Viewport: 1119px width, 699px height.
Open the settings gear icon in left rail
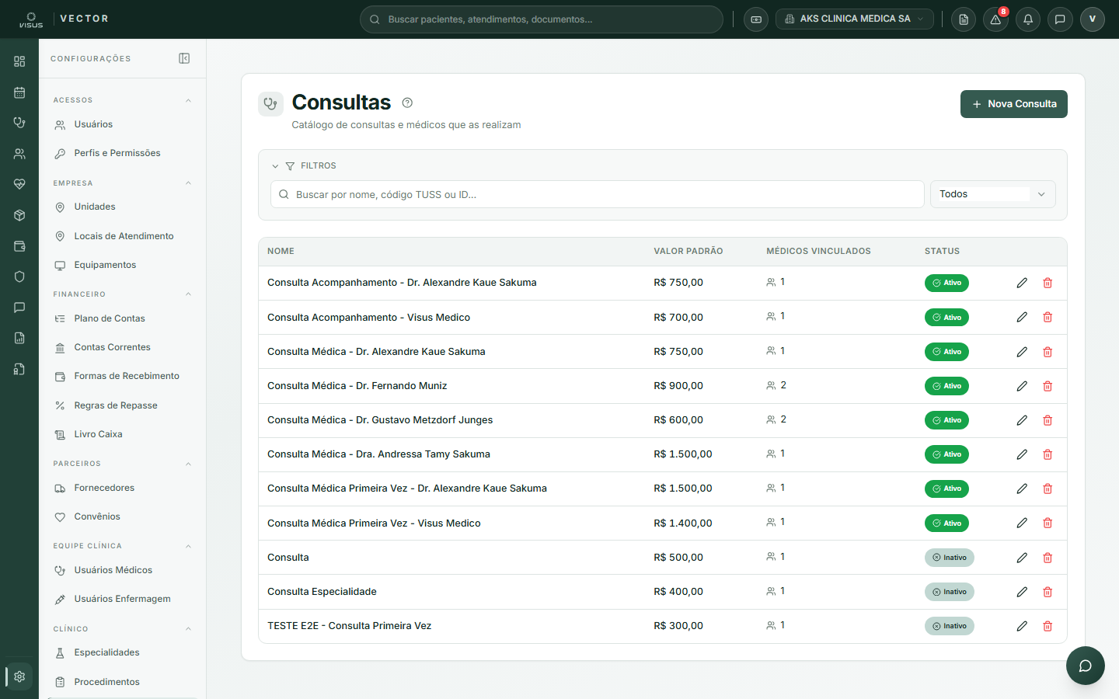point(19,676)
